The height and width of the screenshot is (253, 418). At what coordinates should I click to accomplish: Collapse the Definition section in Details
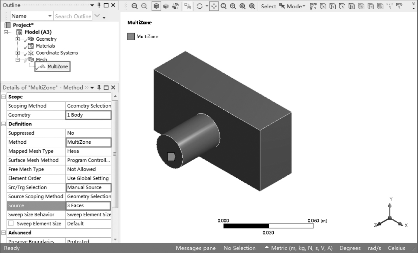(4, 124)
